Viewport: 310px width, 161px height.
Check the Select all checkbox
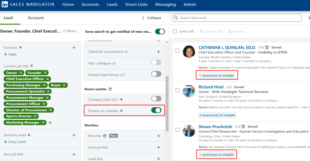pyautogui.click(x=175, y=31)
